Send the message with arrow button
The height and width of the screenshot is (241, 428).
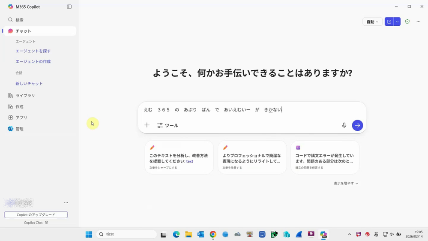point(357,125)
